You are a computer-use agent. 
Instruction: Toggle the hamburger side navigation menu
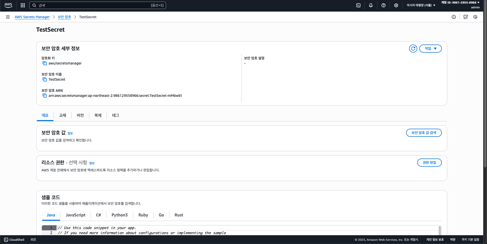tap(8, 17)
